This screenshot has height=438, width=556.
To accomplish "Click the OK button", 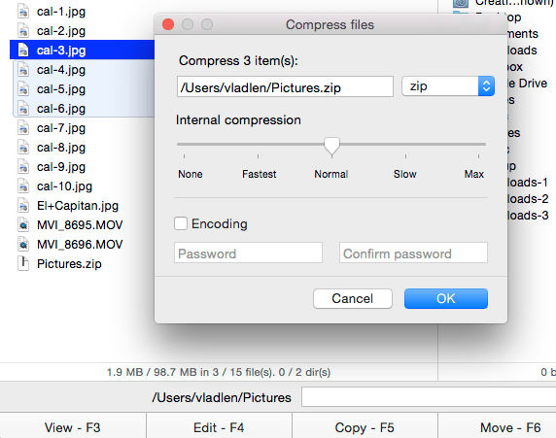I will pos(446,298).
